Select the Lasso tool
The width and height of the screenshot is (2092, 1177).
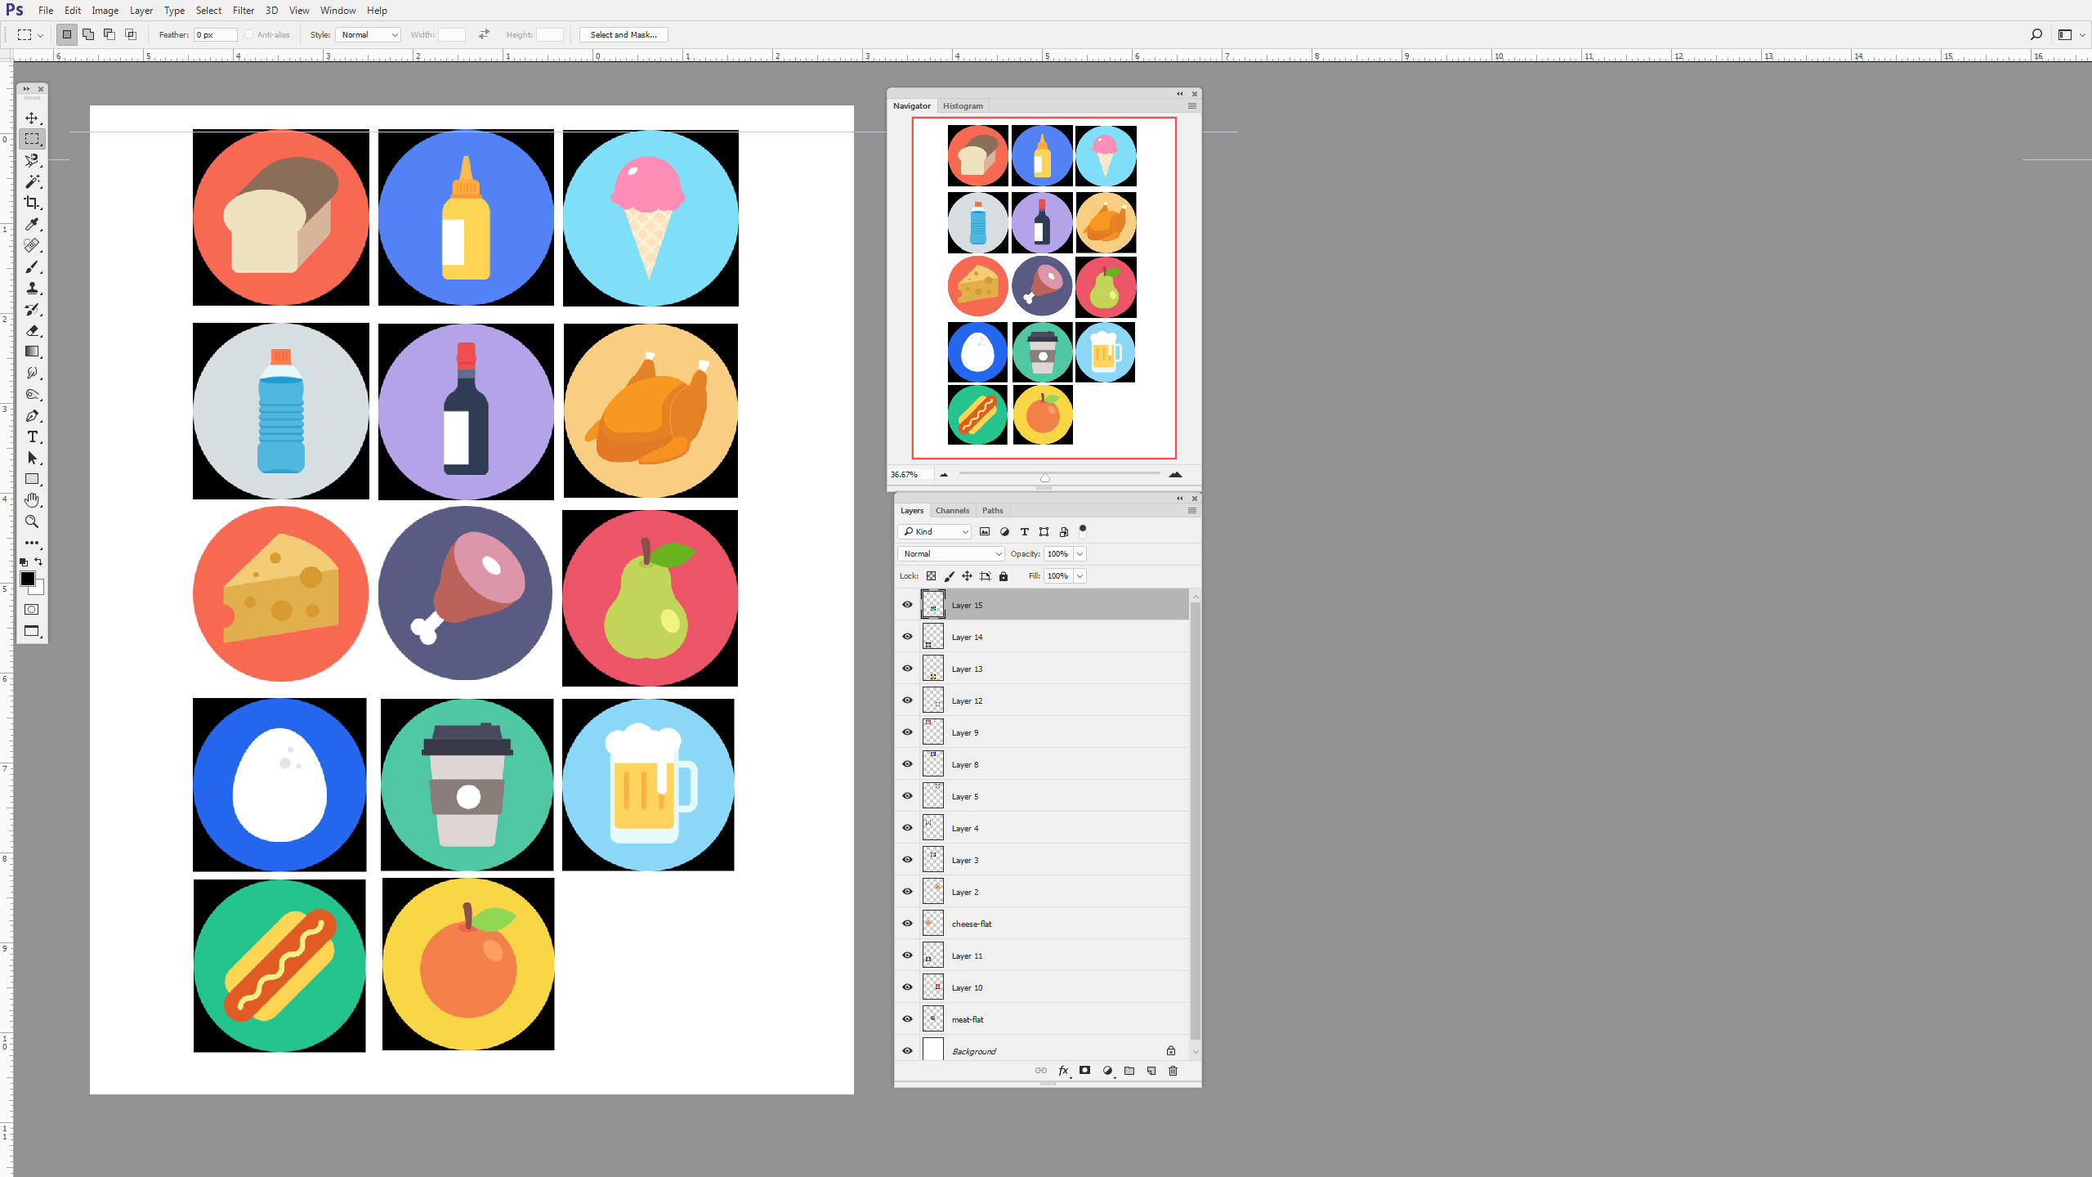click(32, 160)
